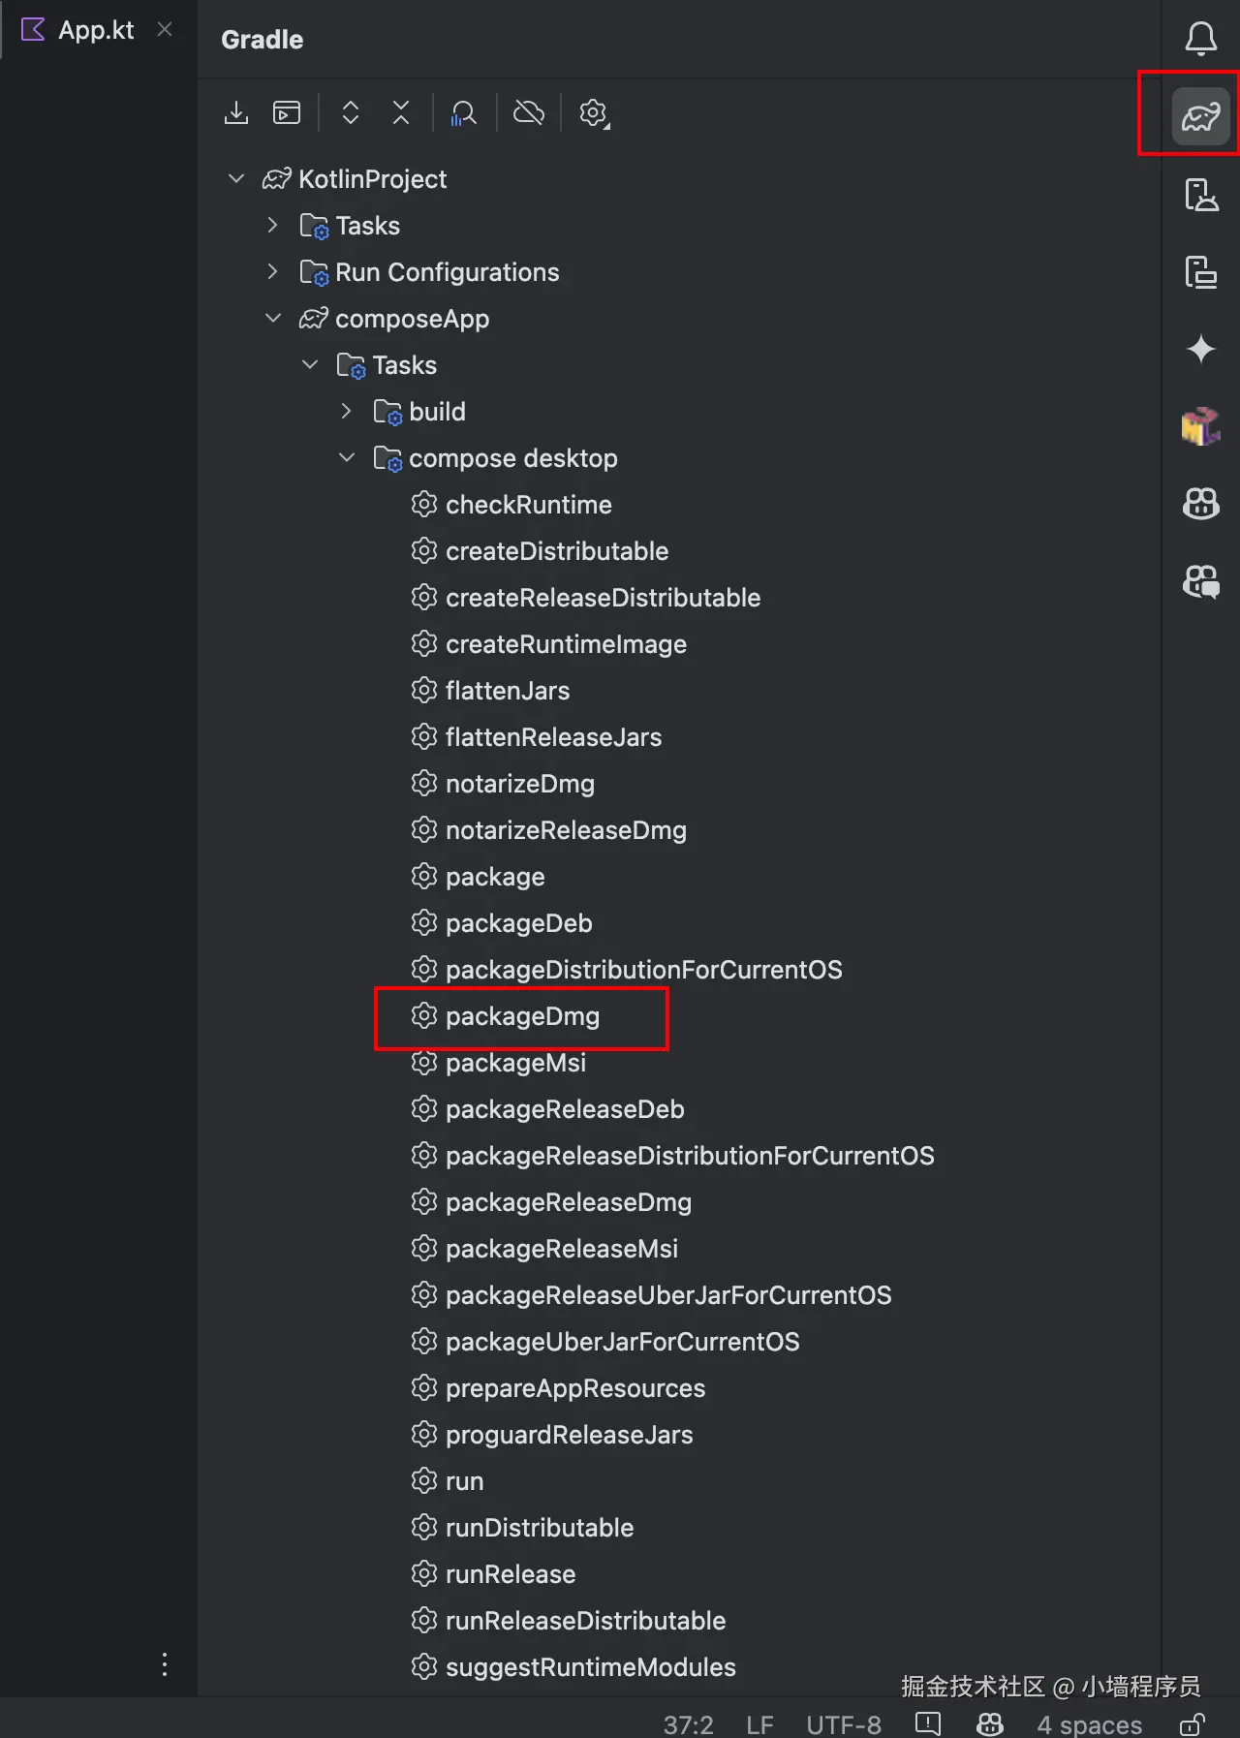Click Execute Gradle Task toolbar icon
This screenshot has width=1240, height=1738.
287,112
